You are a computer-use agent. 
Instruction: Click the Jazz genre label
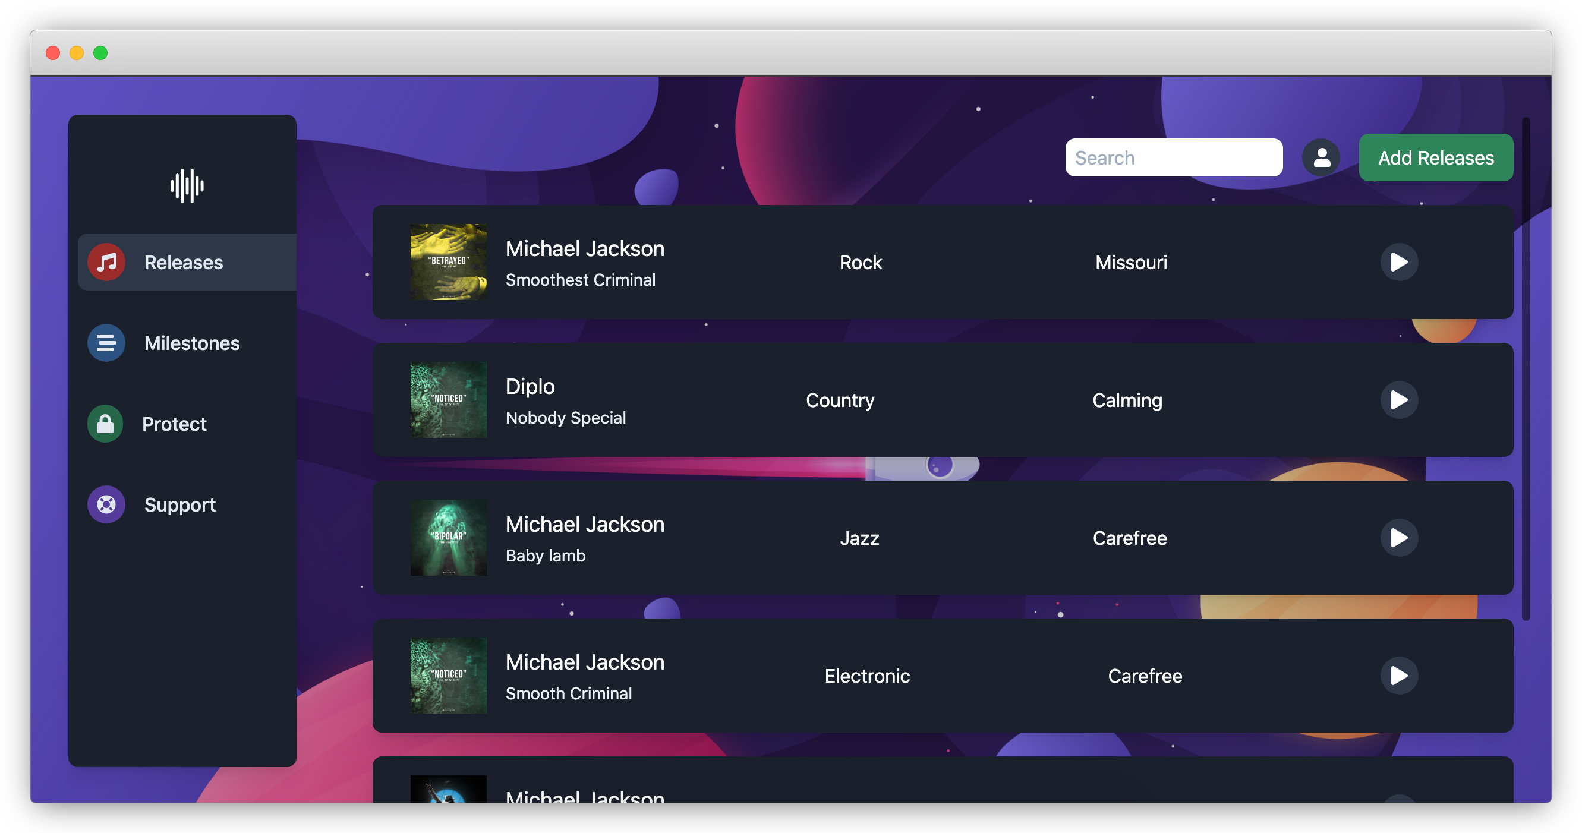[859, 538]
